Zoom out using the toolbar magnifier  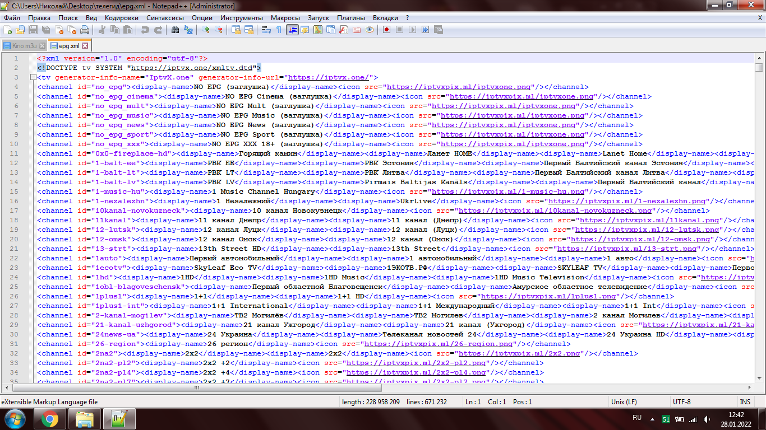219,30
